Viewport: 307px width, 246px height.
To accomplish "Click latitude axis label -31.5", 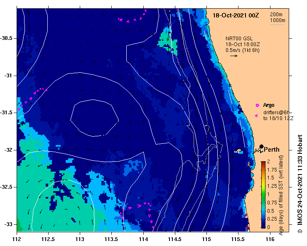I will click(6, 113).
